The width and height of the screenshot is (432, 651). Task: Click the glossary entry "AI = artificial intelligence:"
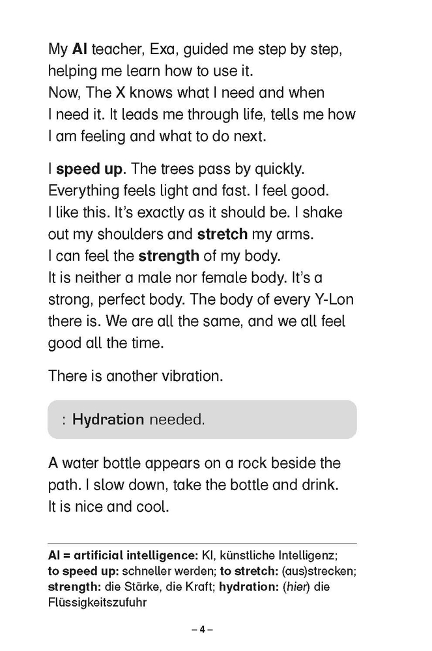[x=123, y=557]
